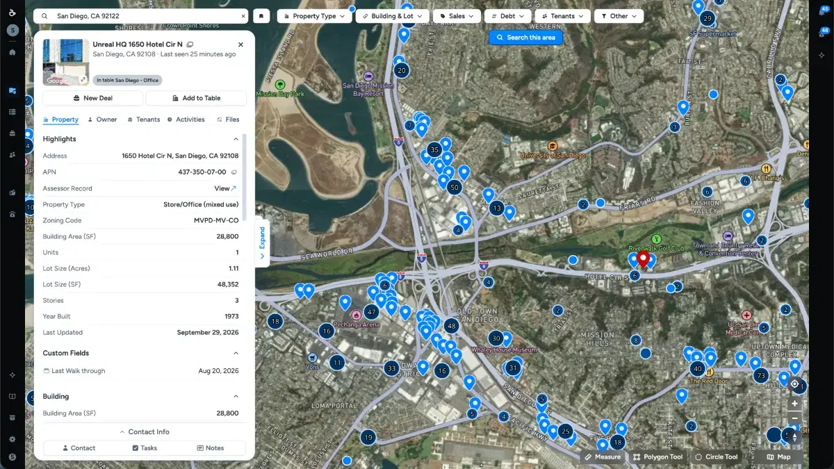834x469 pixels.
Task: Open the home icon in left sidebar
Action: pyautogui.click(x=13, y=52)
